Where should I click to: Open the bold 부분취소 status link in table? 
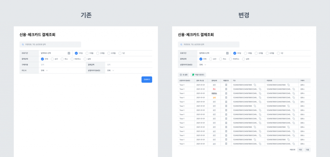[214, 93]
